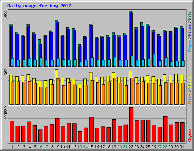This screenshot has width=194, height=151.
Task: Click green weekend day 21 label
Action: pos(125,147)
